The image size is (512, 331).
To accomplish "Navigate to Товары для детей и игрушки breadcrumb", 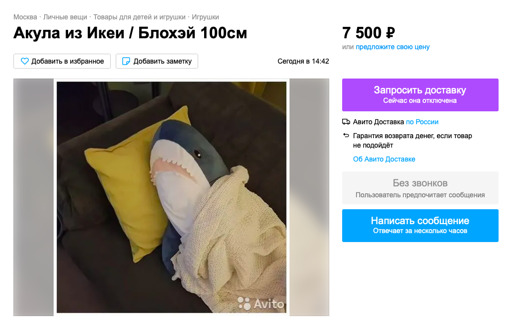I will pos(140,17).
